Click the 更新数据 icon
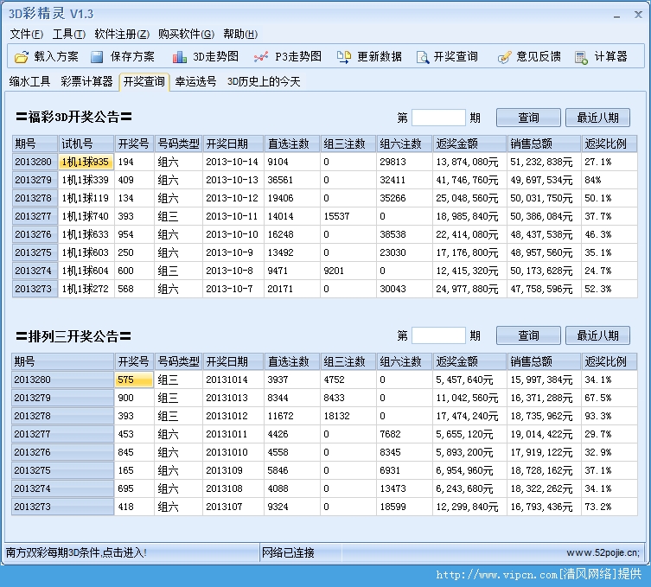The width and height of the screenshot is (651, 587). 343,57
